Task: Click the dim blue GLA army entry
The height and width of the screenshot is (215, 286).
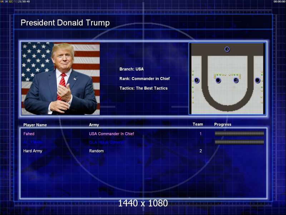Action: pyautogui.click(x=107, y=142)
